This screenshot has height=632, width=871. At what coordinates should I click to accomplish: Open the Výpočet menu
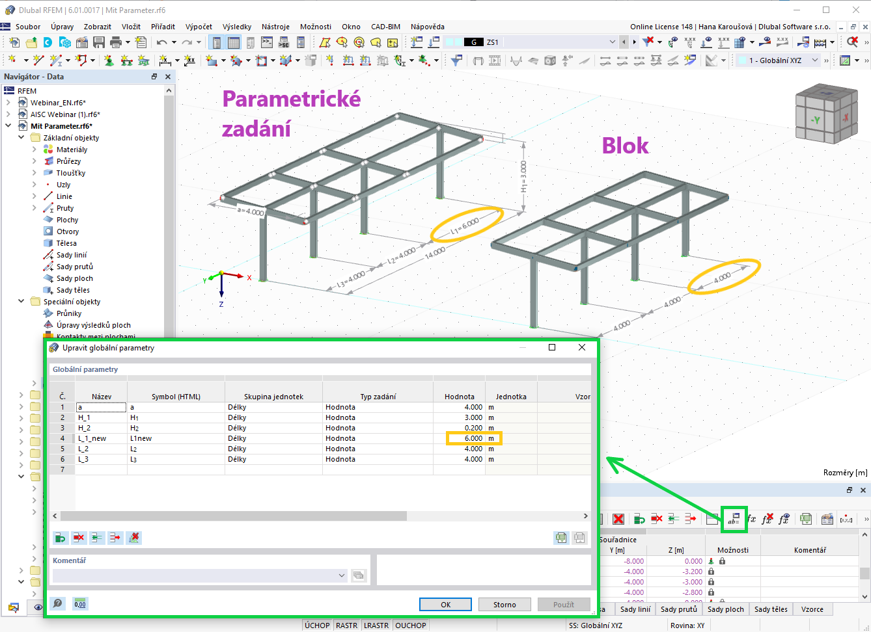point(199,27)
